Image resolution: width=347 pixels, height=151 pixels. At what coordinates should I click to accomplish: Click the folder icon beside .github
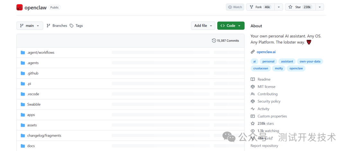coord(23,73)
